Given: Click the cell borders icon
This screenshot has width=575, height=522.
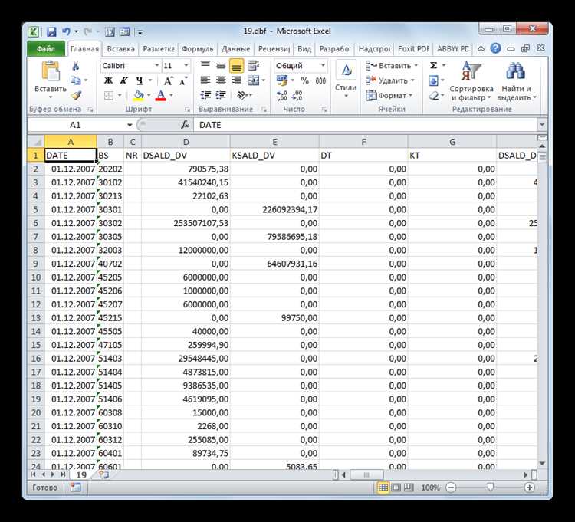Looking at the screenshot, I should [109, 96].
